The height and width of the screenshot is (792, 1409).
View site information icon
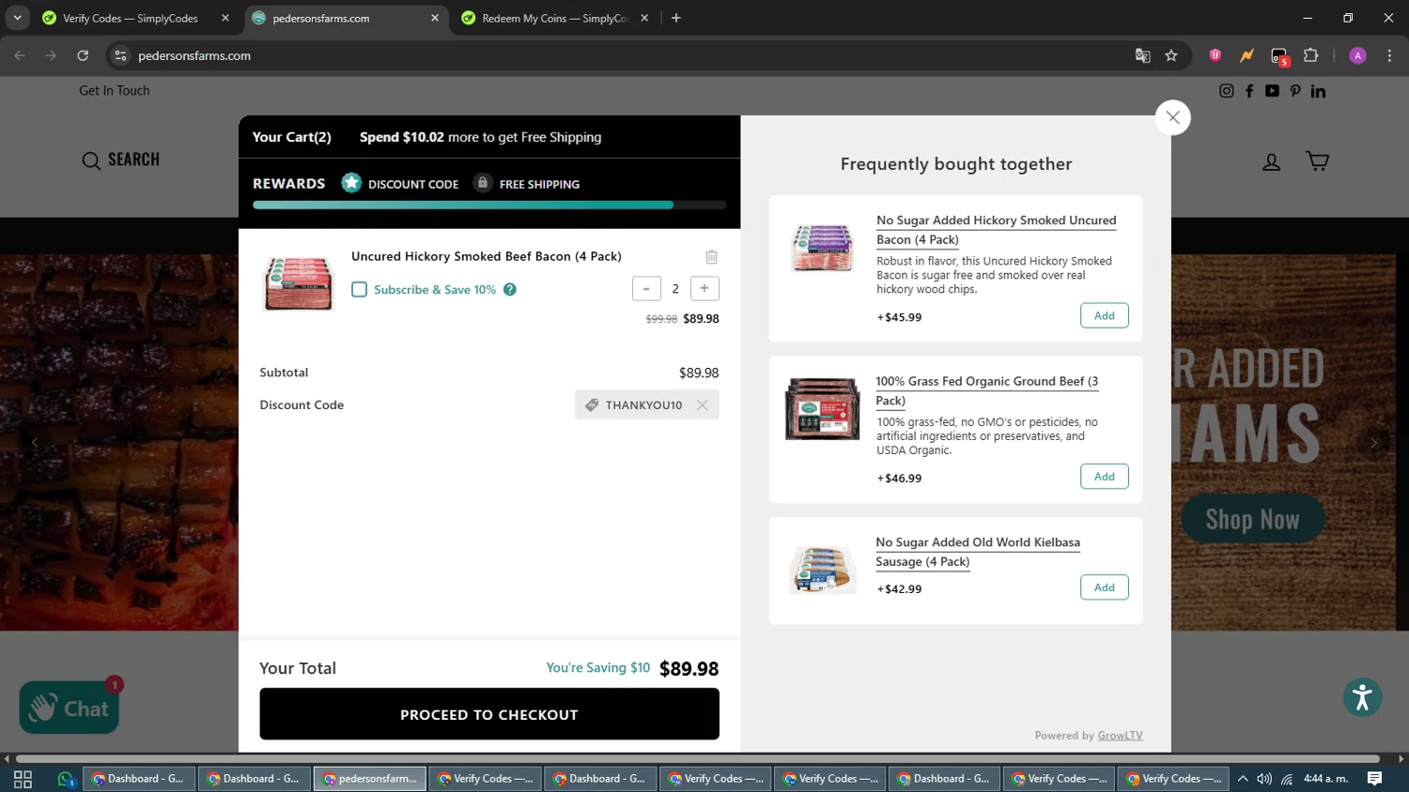pyautogui.click(x=120, y=55)
